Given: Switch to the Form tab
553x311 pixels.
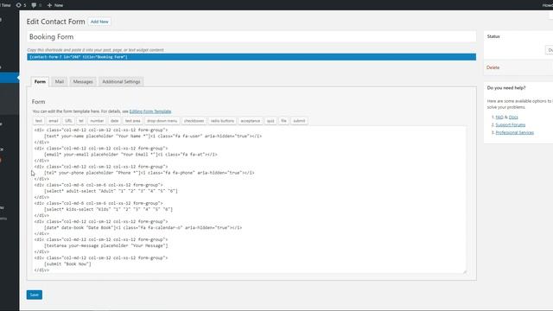Looking at the screenshot, I should click(x=40, y=81).
